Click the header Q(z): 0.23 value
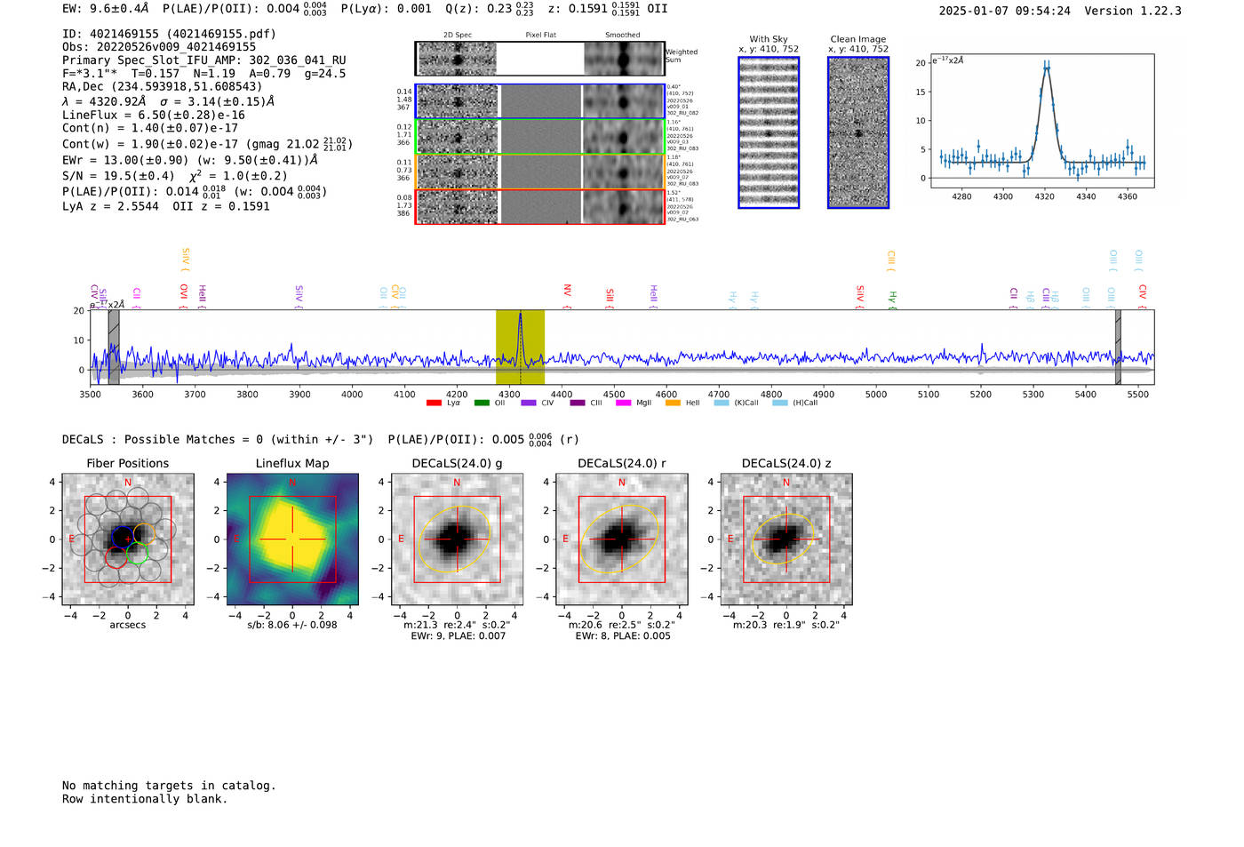Screen dimensions: 1244x847 pyautogui.click(x=489, y=9)
